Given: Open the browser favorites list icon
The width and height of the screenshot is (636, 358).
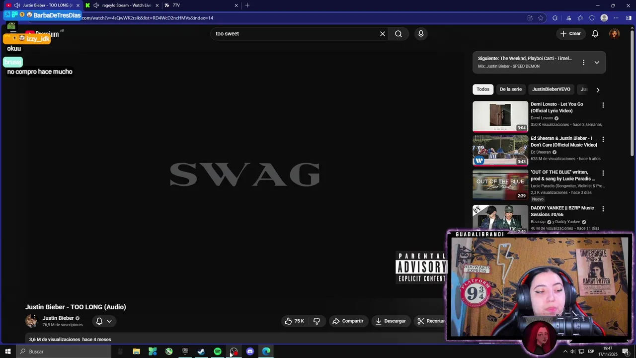Looking at the screenshot, I should coord(580,18).
